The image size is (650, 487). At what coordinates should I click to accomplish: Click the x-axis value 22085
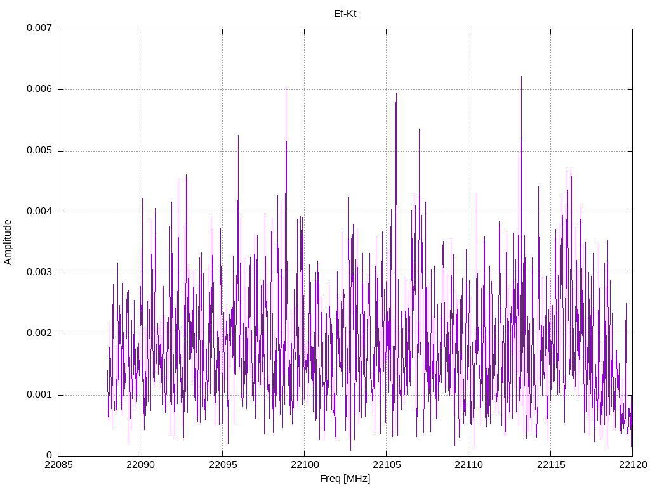click(58, 465)
